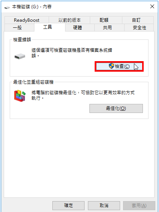
Task: Open the 硬體 tab
Action: tap(77, 28)
